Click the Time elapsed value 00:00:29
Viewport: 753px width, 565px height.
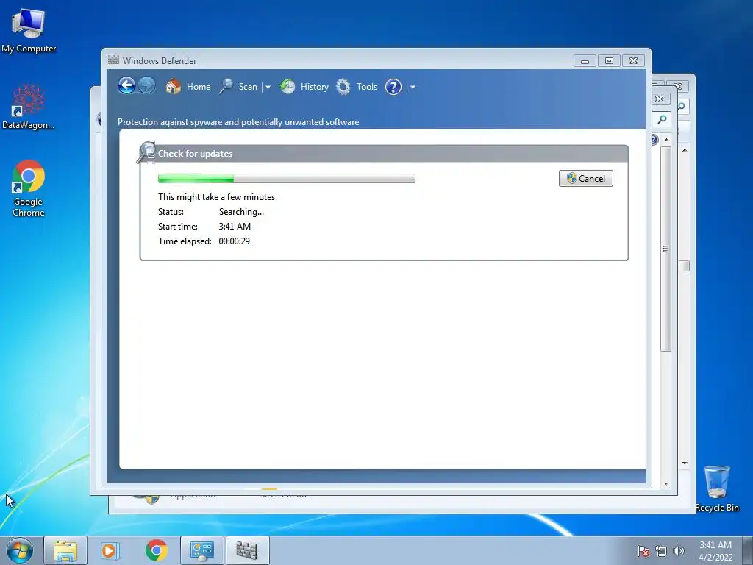click(x=234, y=241)
